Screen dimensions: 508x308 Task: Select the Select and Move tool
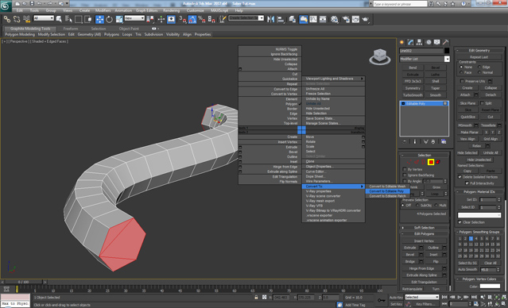[99, 19]
